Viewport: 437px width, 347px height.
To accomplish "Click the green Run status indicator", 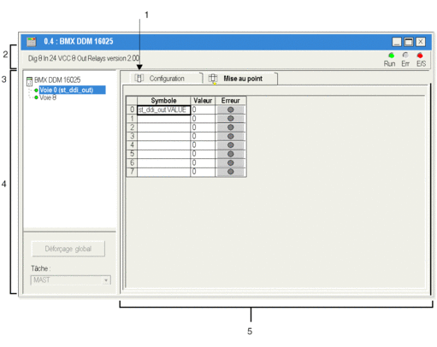I will tap(391, 55).
